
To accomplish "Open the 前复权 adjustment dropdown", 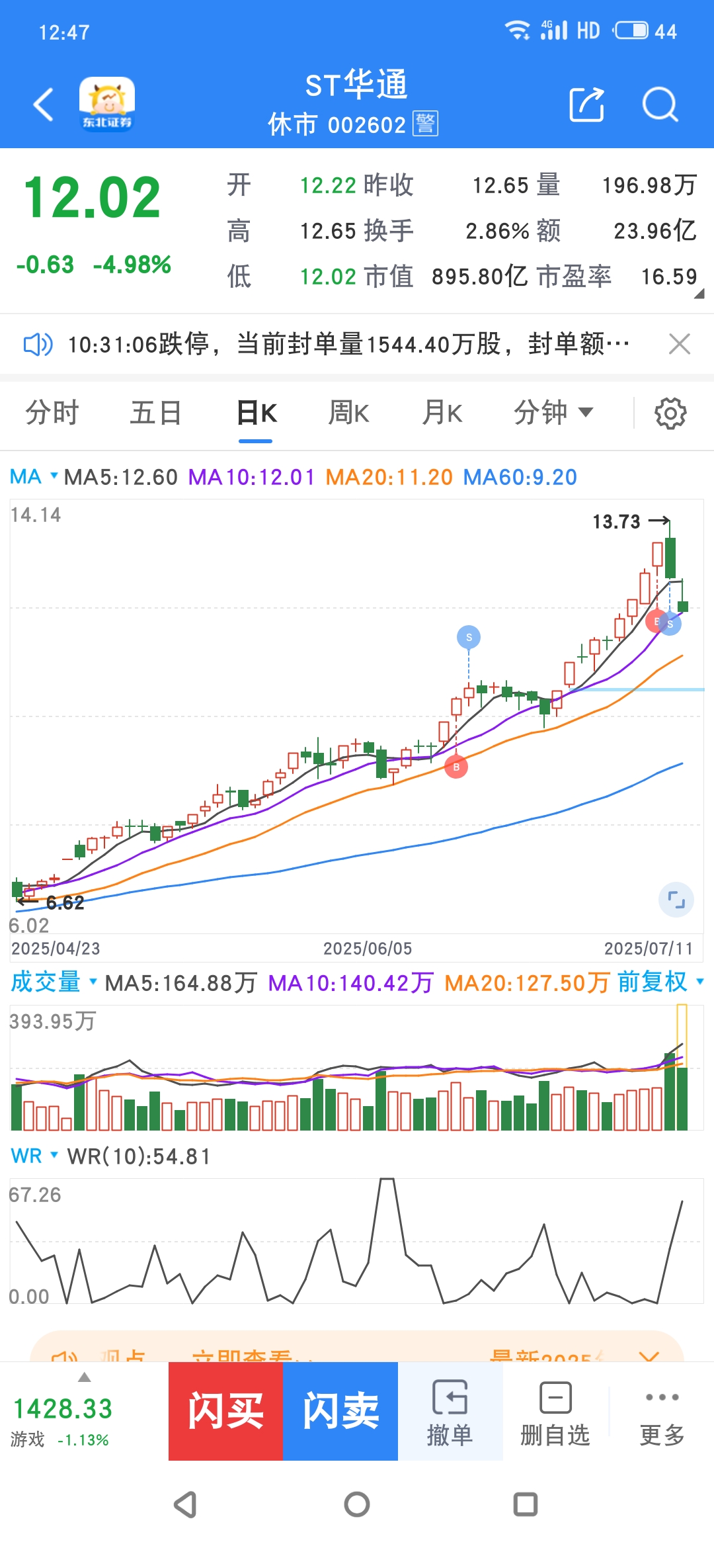I will [660, 982].
